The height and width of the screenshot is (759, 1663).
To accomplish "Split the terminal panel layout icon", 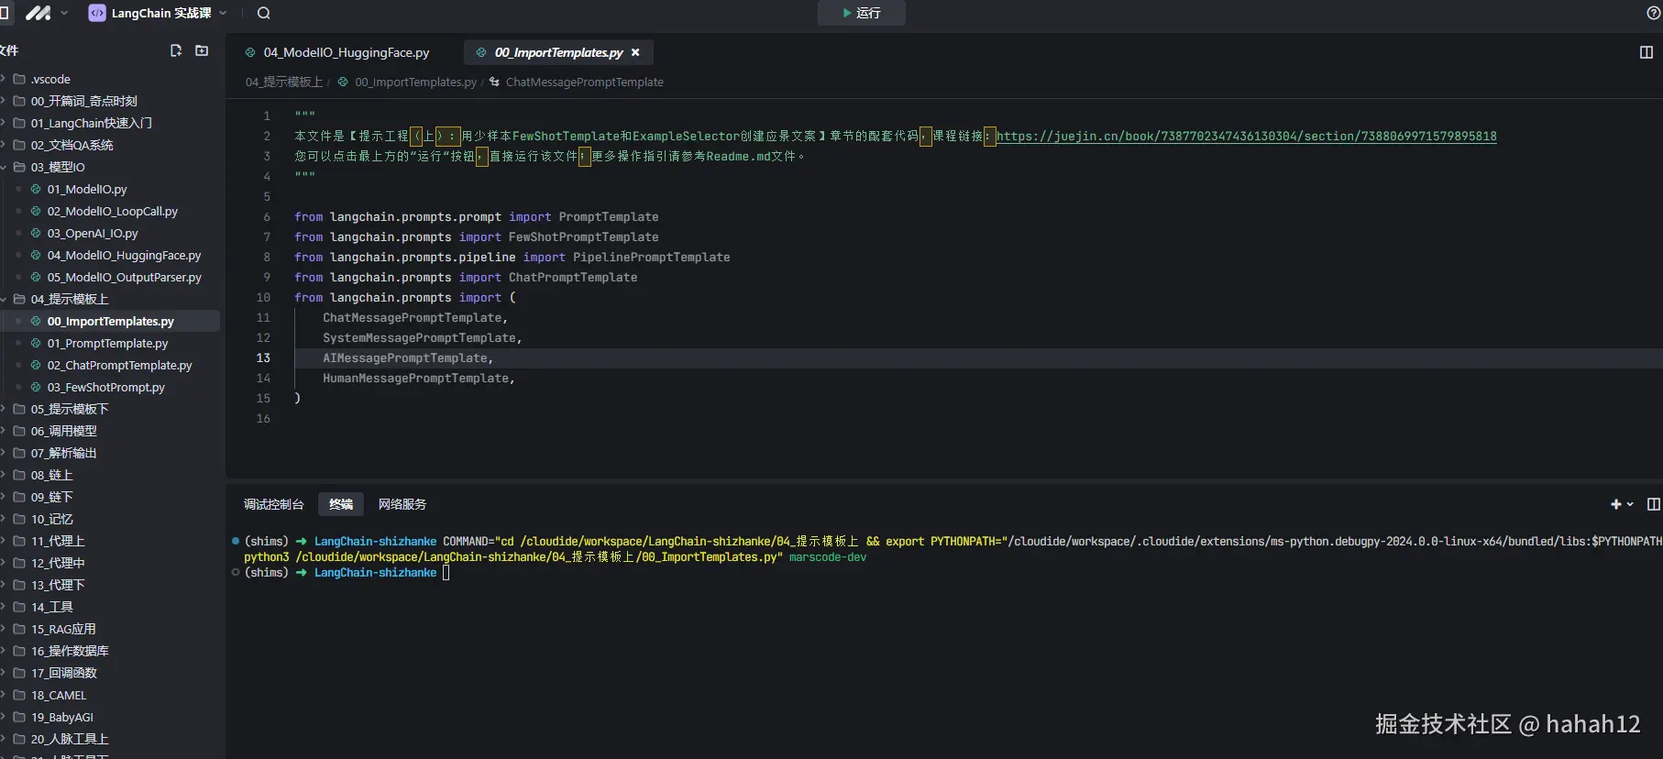I will [1654, 504].
